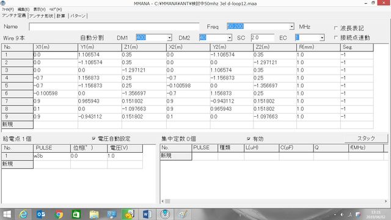Open Outlook from the taskbar
Screen dimensions: 391x220
(41, 215)
